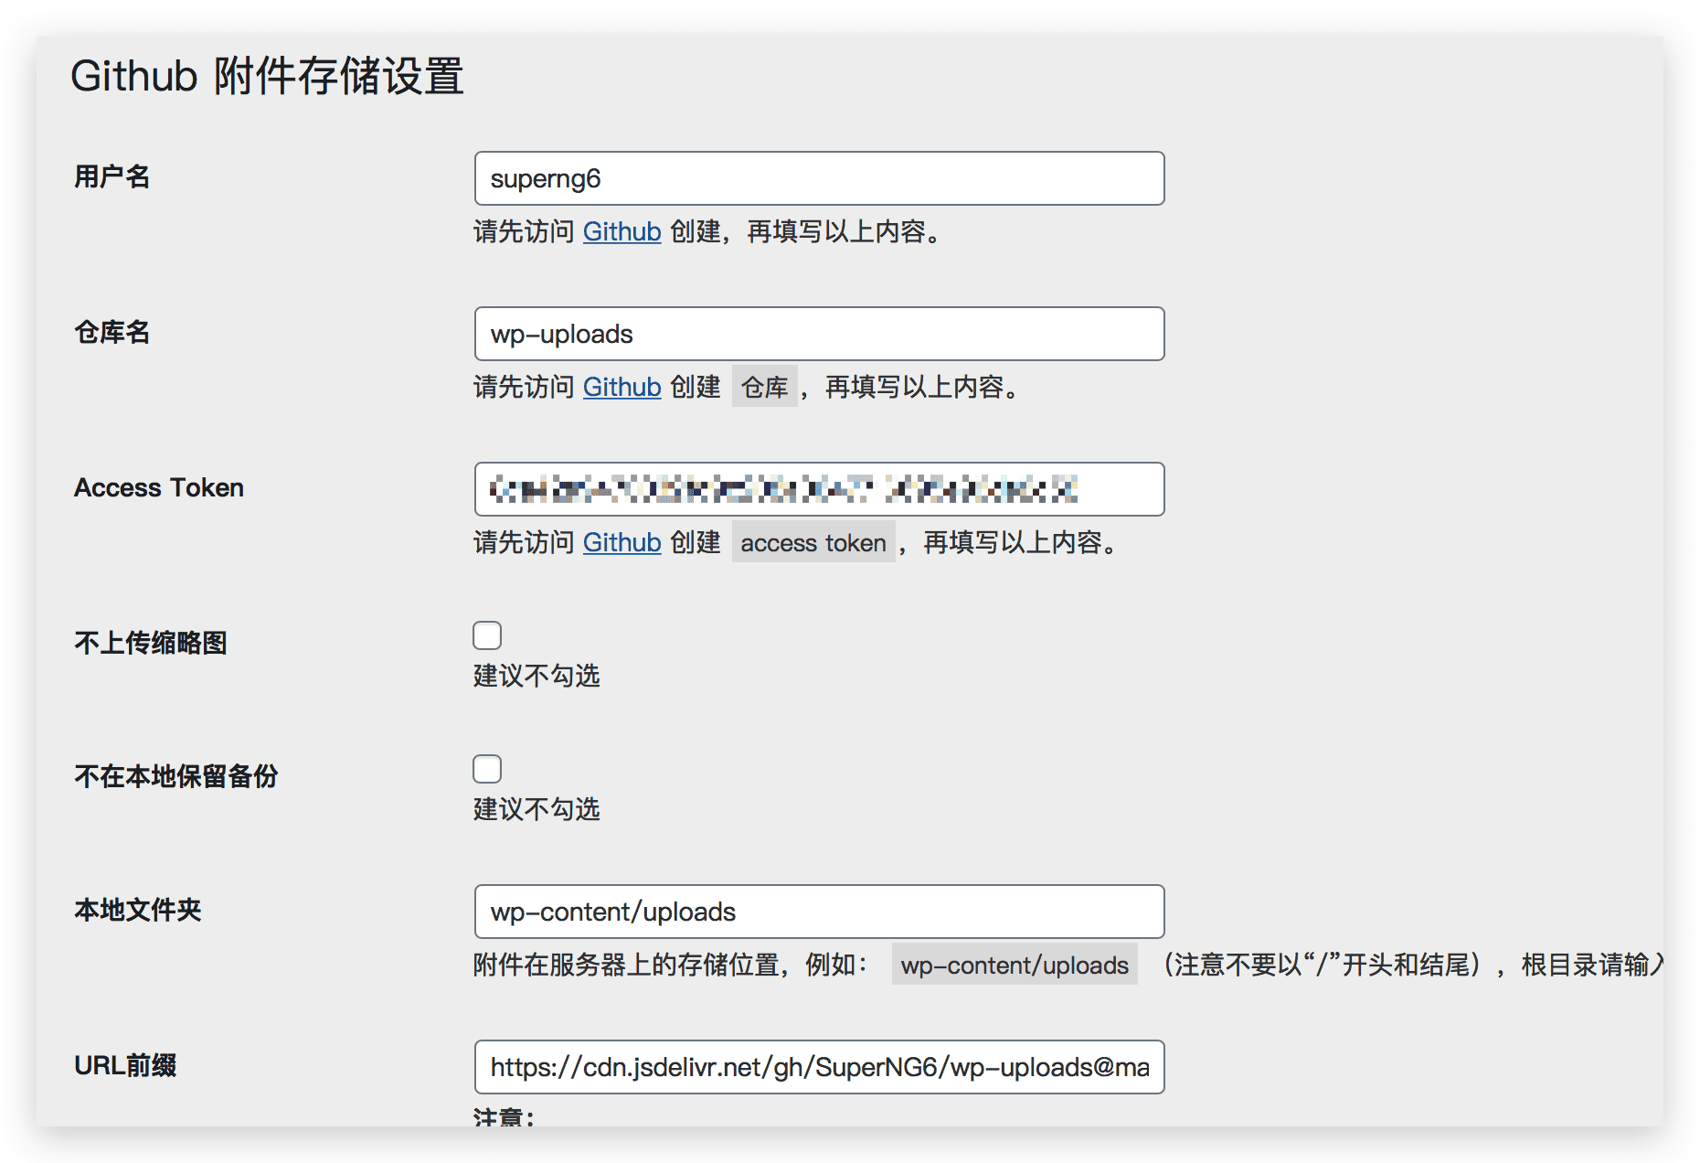Click the wp-content/uploads example code text
The image size is (1700, 1163).
pyautogui.click(x=1015, y=965)
